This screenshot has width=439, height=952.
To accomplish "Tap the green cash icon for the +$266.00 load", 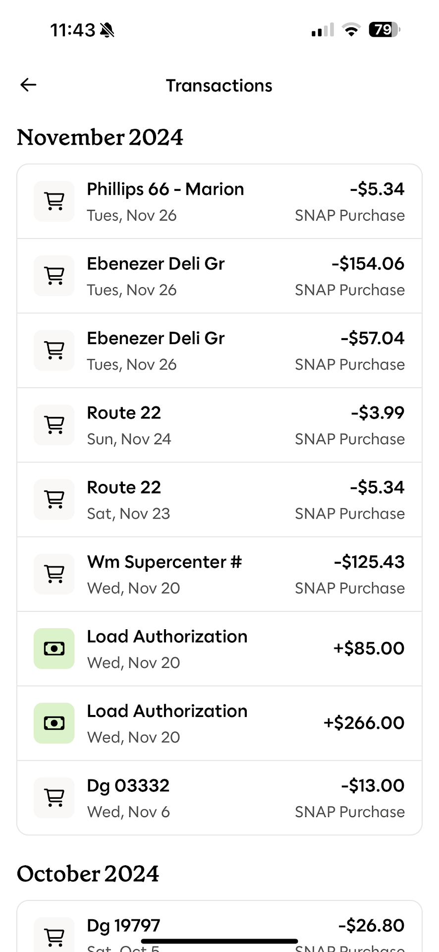I will coord(54,723).
